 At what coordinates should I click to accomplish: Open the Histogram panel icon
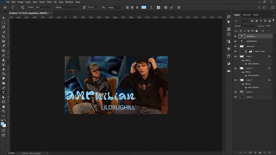click(x=229, y=71)
